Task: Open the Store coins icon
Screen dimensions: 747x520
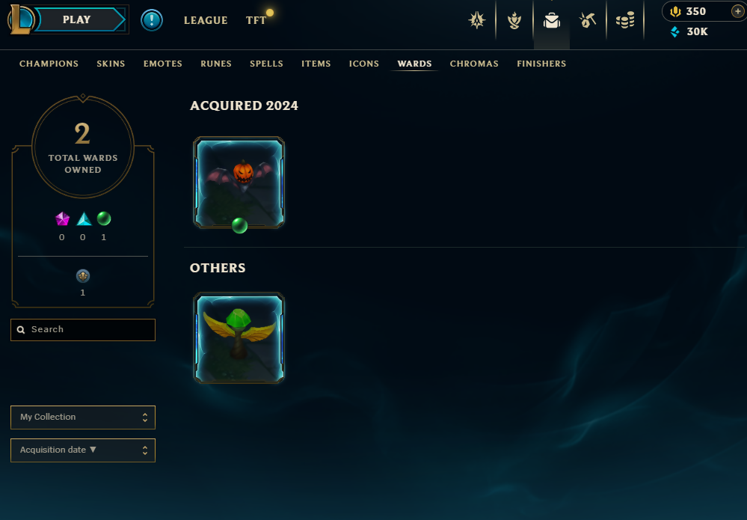Action: (624, 20)
